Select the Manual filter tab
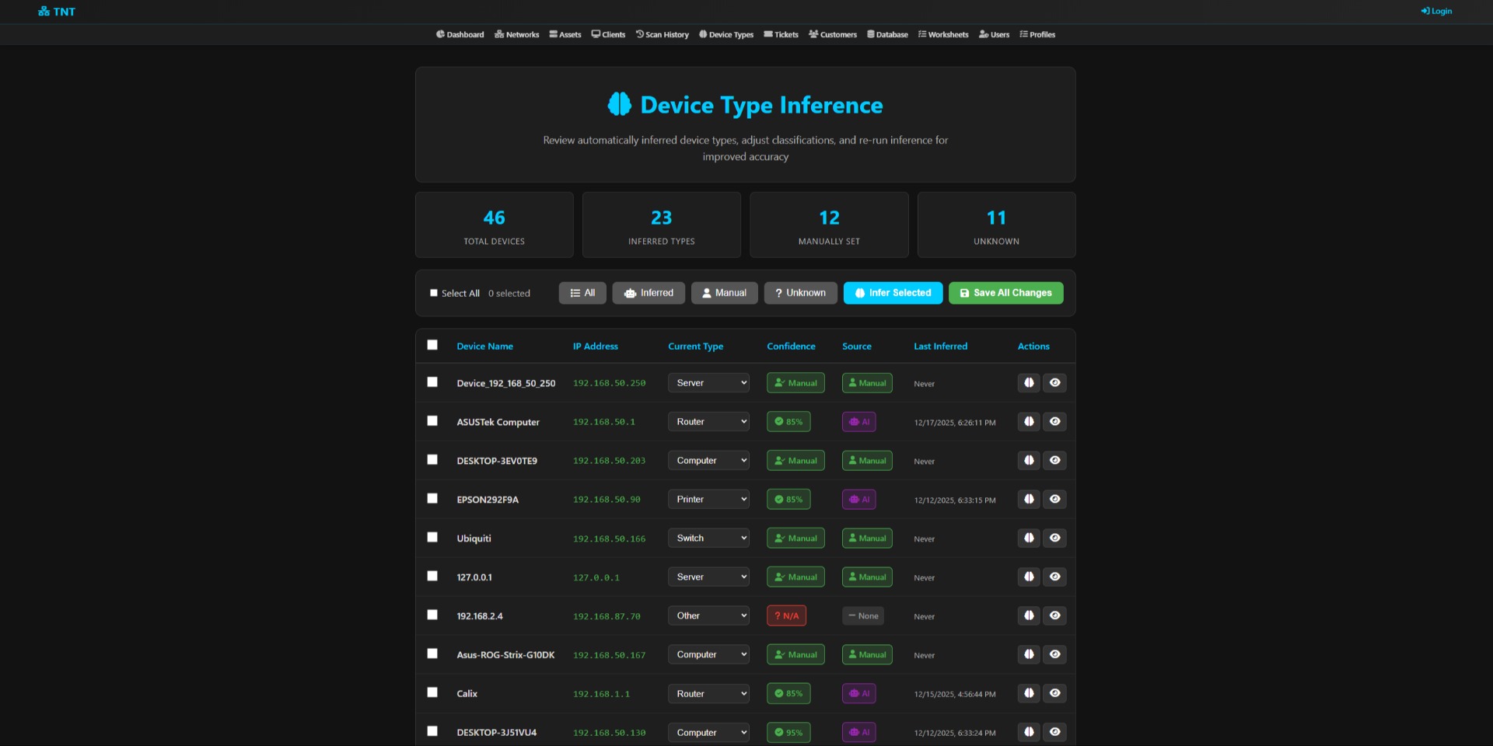The width and height of the screenshot is (1493, 746). (724, 293)
